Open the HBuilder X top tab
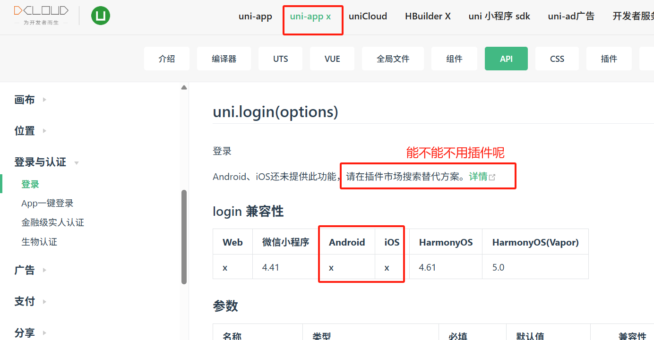 click(428, 17)
